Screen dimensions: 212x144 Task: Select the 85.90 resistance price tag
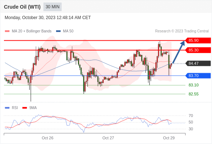pos(198,40)
